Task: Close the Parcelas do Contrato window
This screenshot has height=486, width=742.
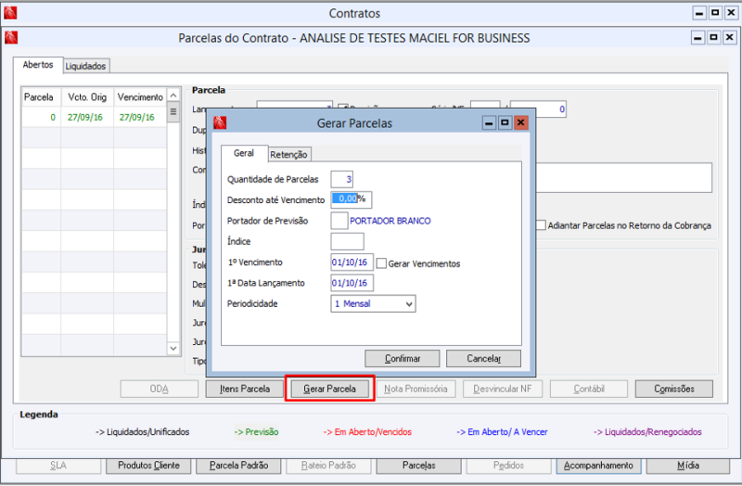Action: click(x=730, y=37)
